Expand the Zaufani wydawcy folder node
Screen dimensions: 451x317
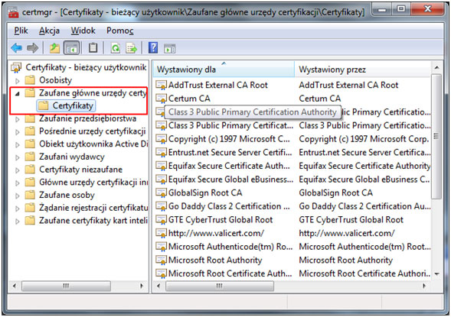tap(18, 157)
